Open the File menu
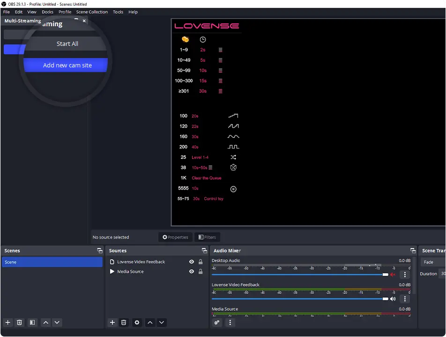This screenshot has height=337, width=446. (6, 12)
